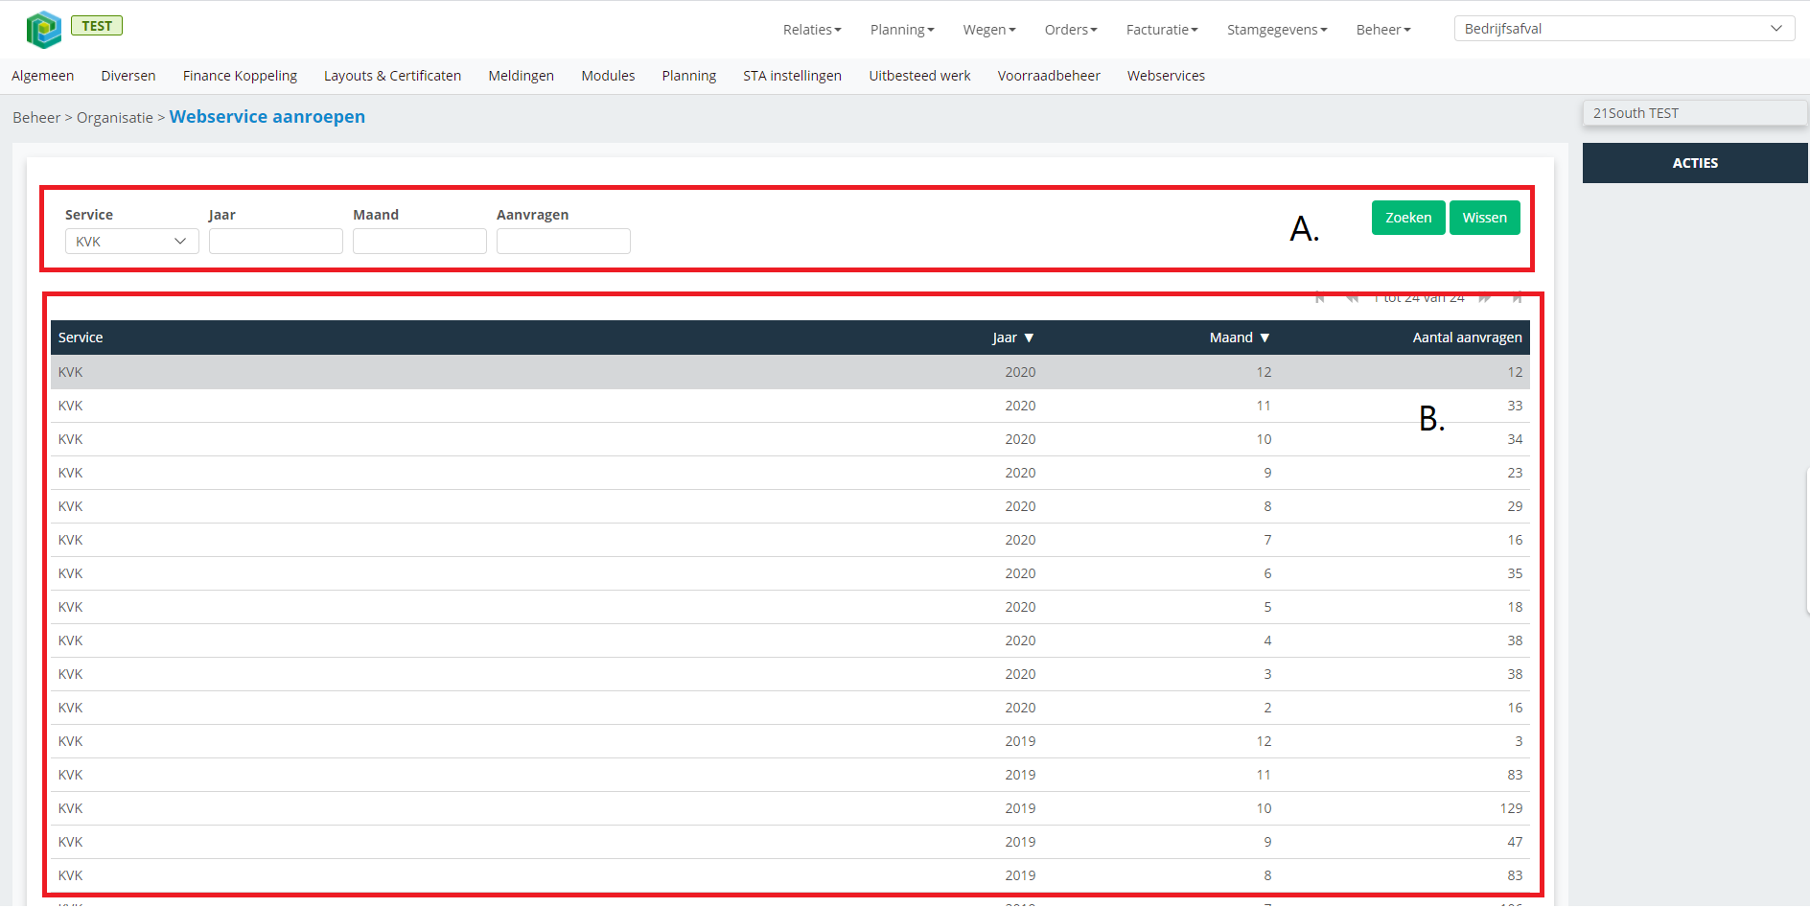Expand the Beheer top menu

tap(1383, 30)
